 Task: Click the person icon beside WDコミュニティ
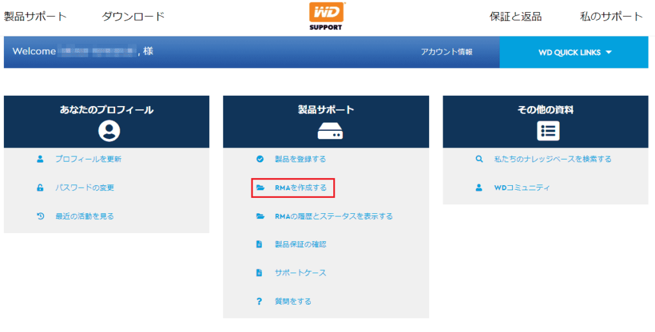click(479, 188)
